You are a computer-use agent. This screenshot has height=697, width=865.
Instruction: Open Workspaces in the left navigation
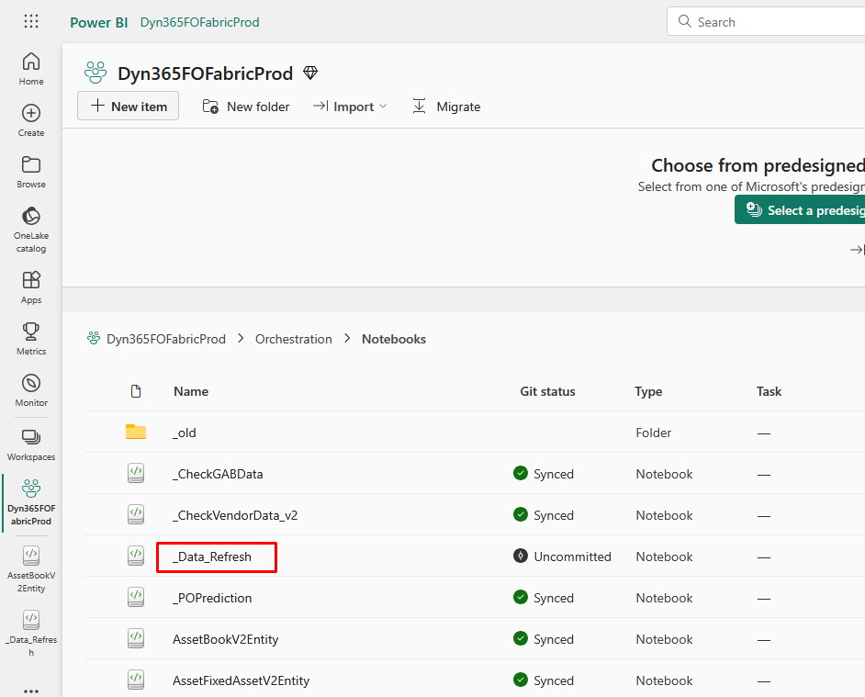click(x=31, y=444)
